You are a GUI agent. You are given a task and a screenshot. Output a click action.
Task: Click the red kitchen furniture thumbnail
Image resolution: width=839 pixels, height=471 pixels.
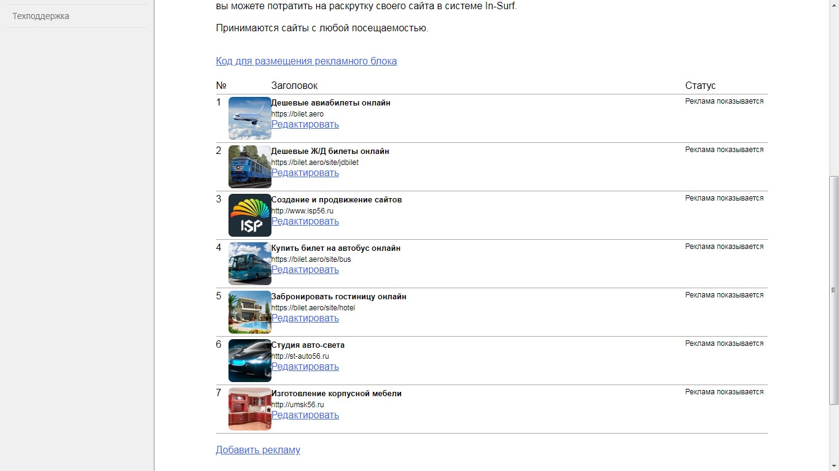[250, 409]
